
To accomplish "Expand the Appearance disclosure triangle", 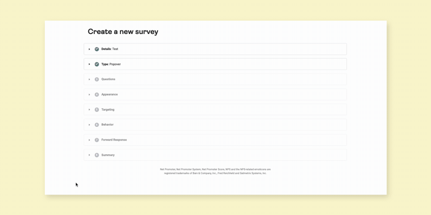I will (x=89, y=95).
